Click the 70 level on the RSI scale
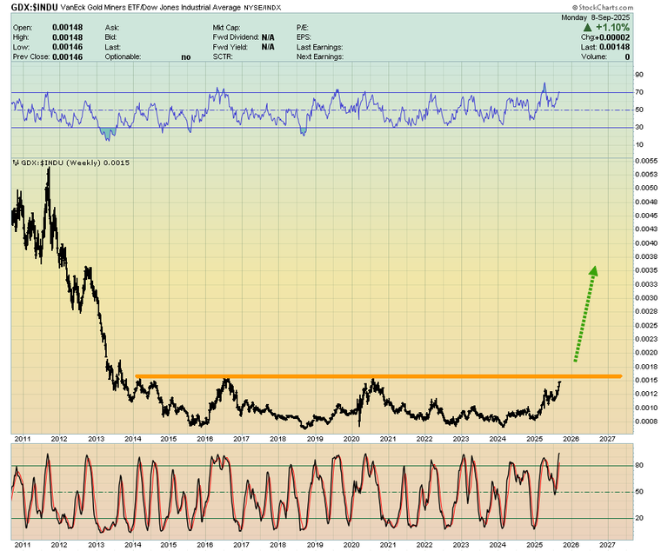 639,92
